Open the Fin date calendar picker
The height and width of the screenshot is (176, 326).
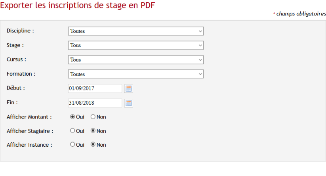(128, 103)
